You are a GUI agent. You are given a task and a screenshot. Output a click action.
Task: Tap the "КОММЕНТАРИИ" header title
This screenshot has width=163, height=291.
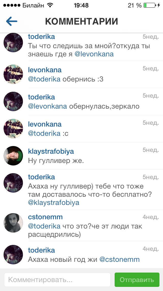point(81,22)
